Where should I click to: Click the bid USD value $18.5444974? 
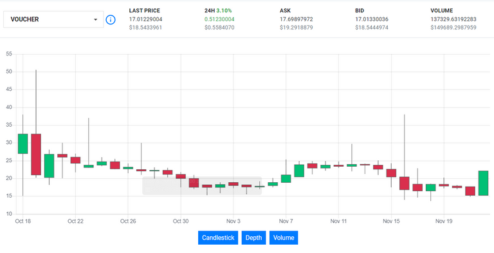pos(372,28)
